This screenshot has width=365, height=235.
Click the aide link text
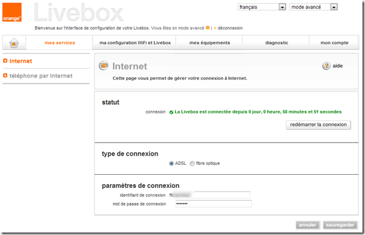[x=338, y=66]
